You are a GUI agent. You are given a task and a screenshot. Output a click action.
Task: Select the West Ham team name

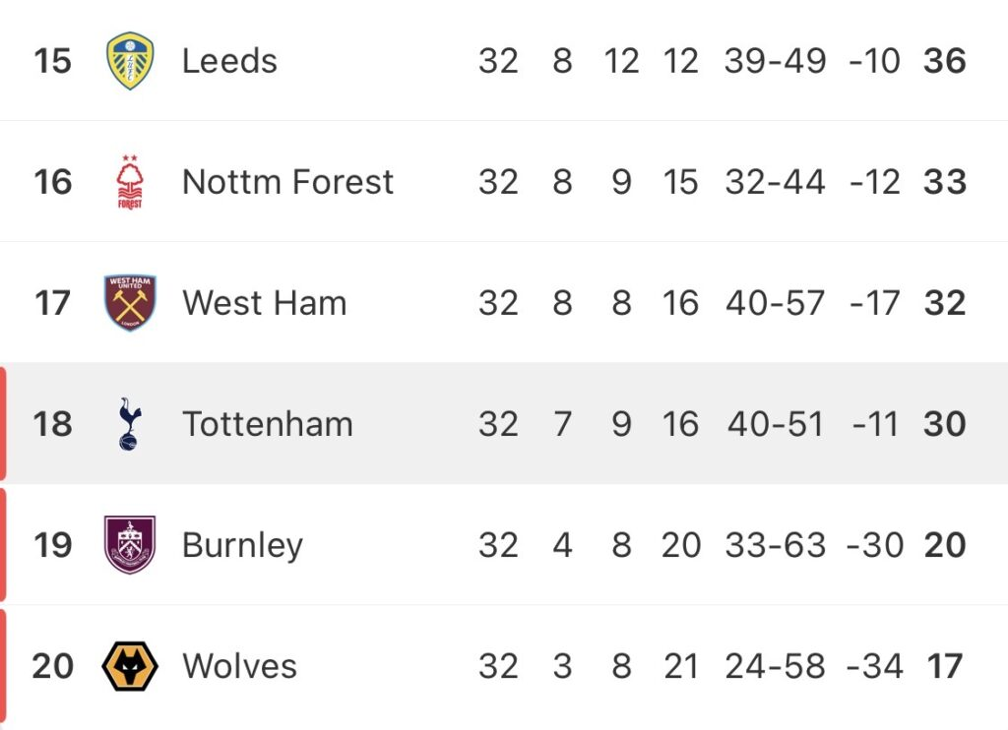click(264, 303)
